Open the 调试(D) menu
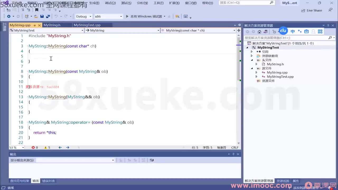This screenshot has height=190, width=338. click(x=110, y=3)
